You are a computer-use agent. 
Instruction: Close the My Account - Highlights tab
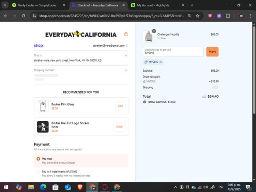(x=183, y=5)
